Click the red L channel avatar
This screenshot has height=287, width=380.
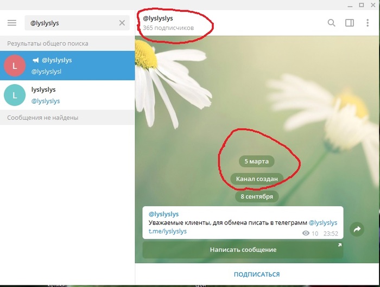(x=15, y=66)
